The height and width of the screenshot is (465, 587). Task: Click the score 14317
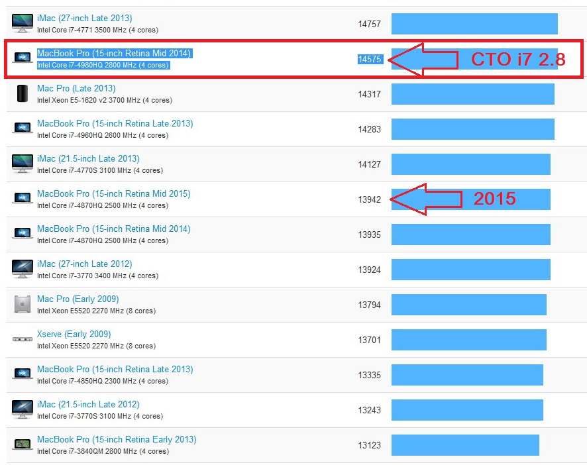pyautogui.click(x=369, y=94)
